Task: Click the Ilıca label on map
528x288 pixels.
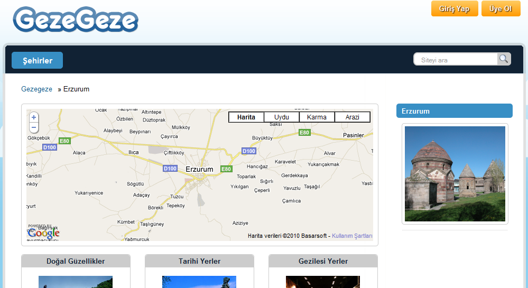Action: pyautogui.click(x=134, y=152)
